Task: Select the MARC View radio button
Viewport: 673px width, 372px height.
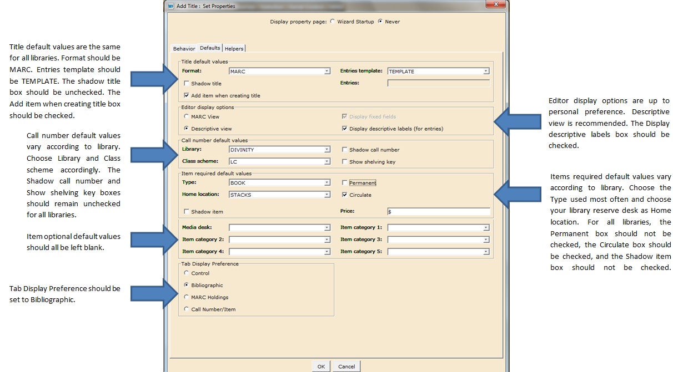Action: coord(186,116)
